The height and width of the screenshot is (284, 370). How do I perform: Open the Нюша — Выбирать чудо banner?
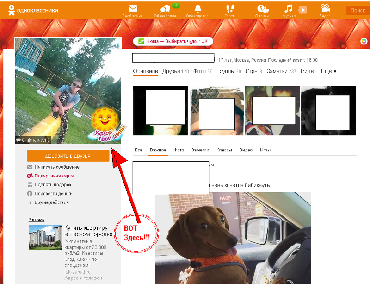(173, 41)
